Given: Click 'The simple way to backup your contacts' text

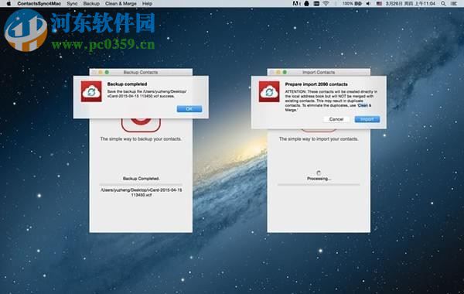Looking at the screenshot, I should 141,138.
